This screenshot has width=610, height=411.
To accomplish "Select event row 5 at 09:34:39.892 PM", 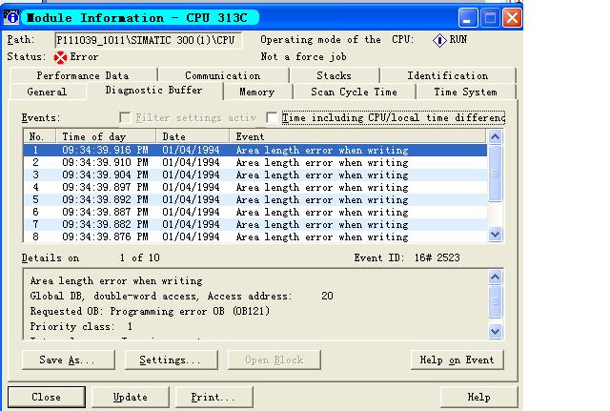I will point(255,200).
